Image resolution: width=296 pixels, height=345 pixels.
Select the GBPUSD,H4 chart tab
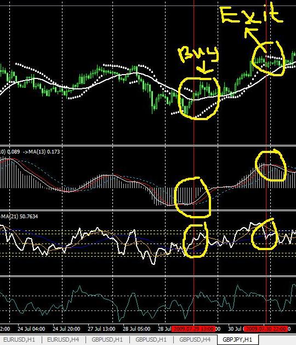195,340
